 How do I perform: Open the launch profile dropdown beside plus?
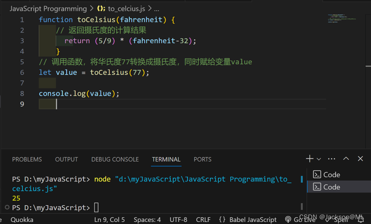pyautogui.click(x=319, y=159)
